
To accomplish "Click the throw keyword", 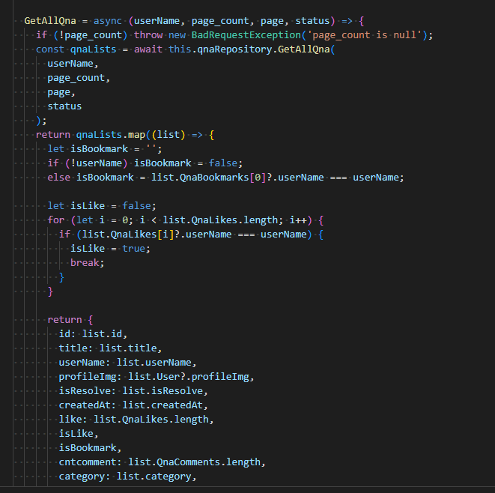I will (148, 34).
